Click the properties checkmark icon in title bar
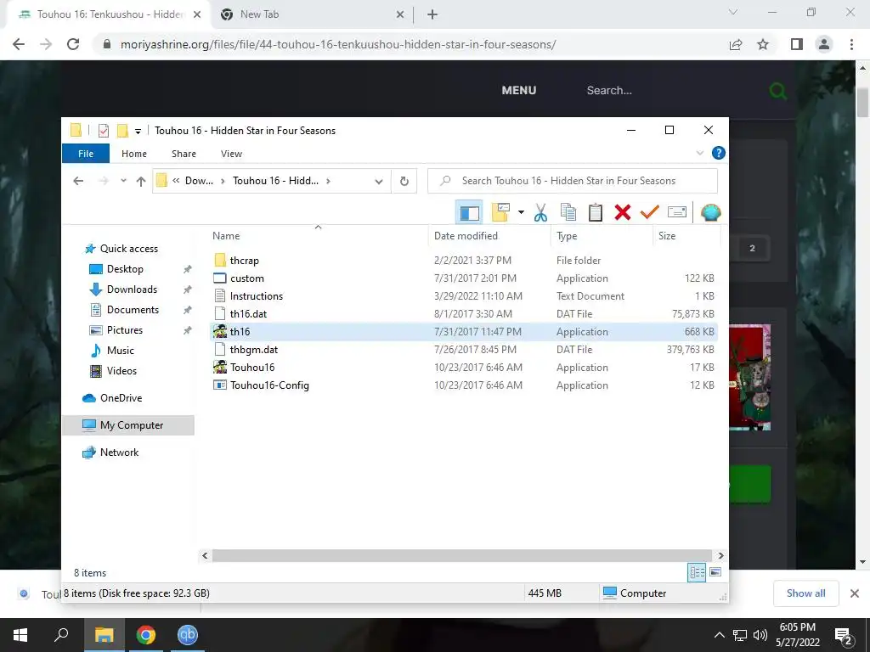Screen dimensions: 870x652 point(103,131)
